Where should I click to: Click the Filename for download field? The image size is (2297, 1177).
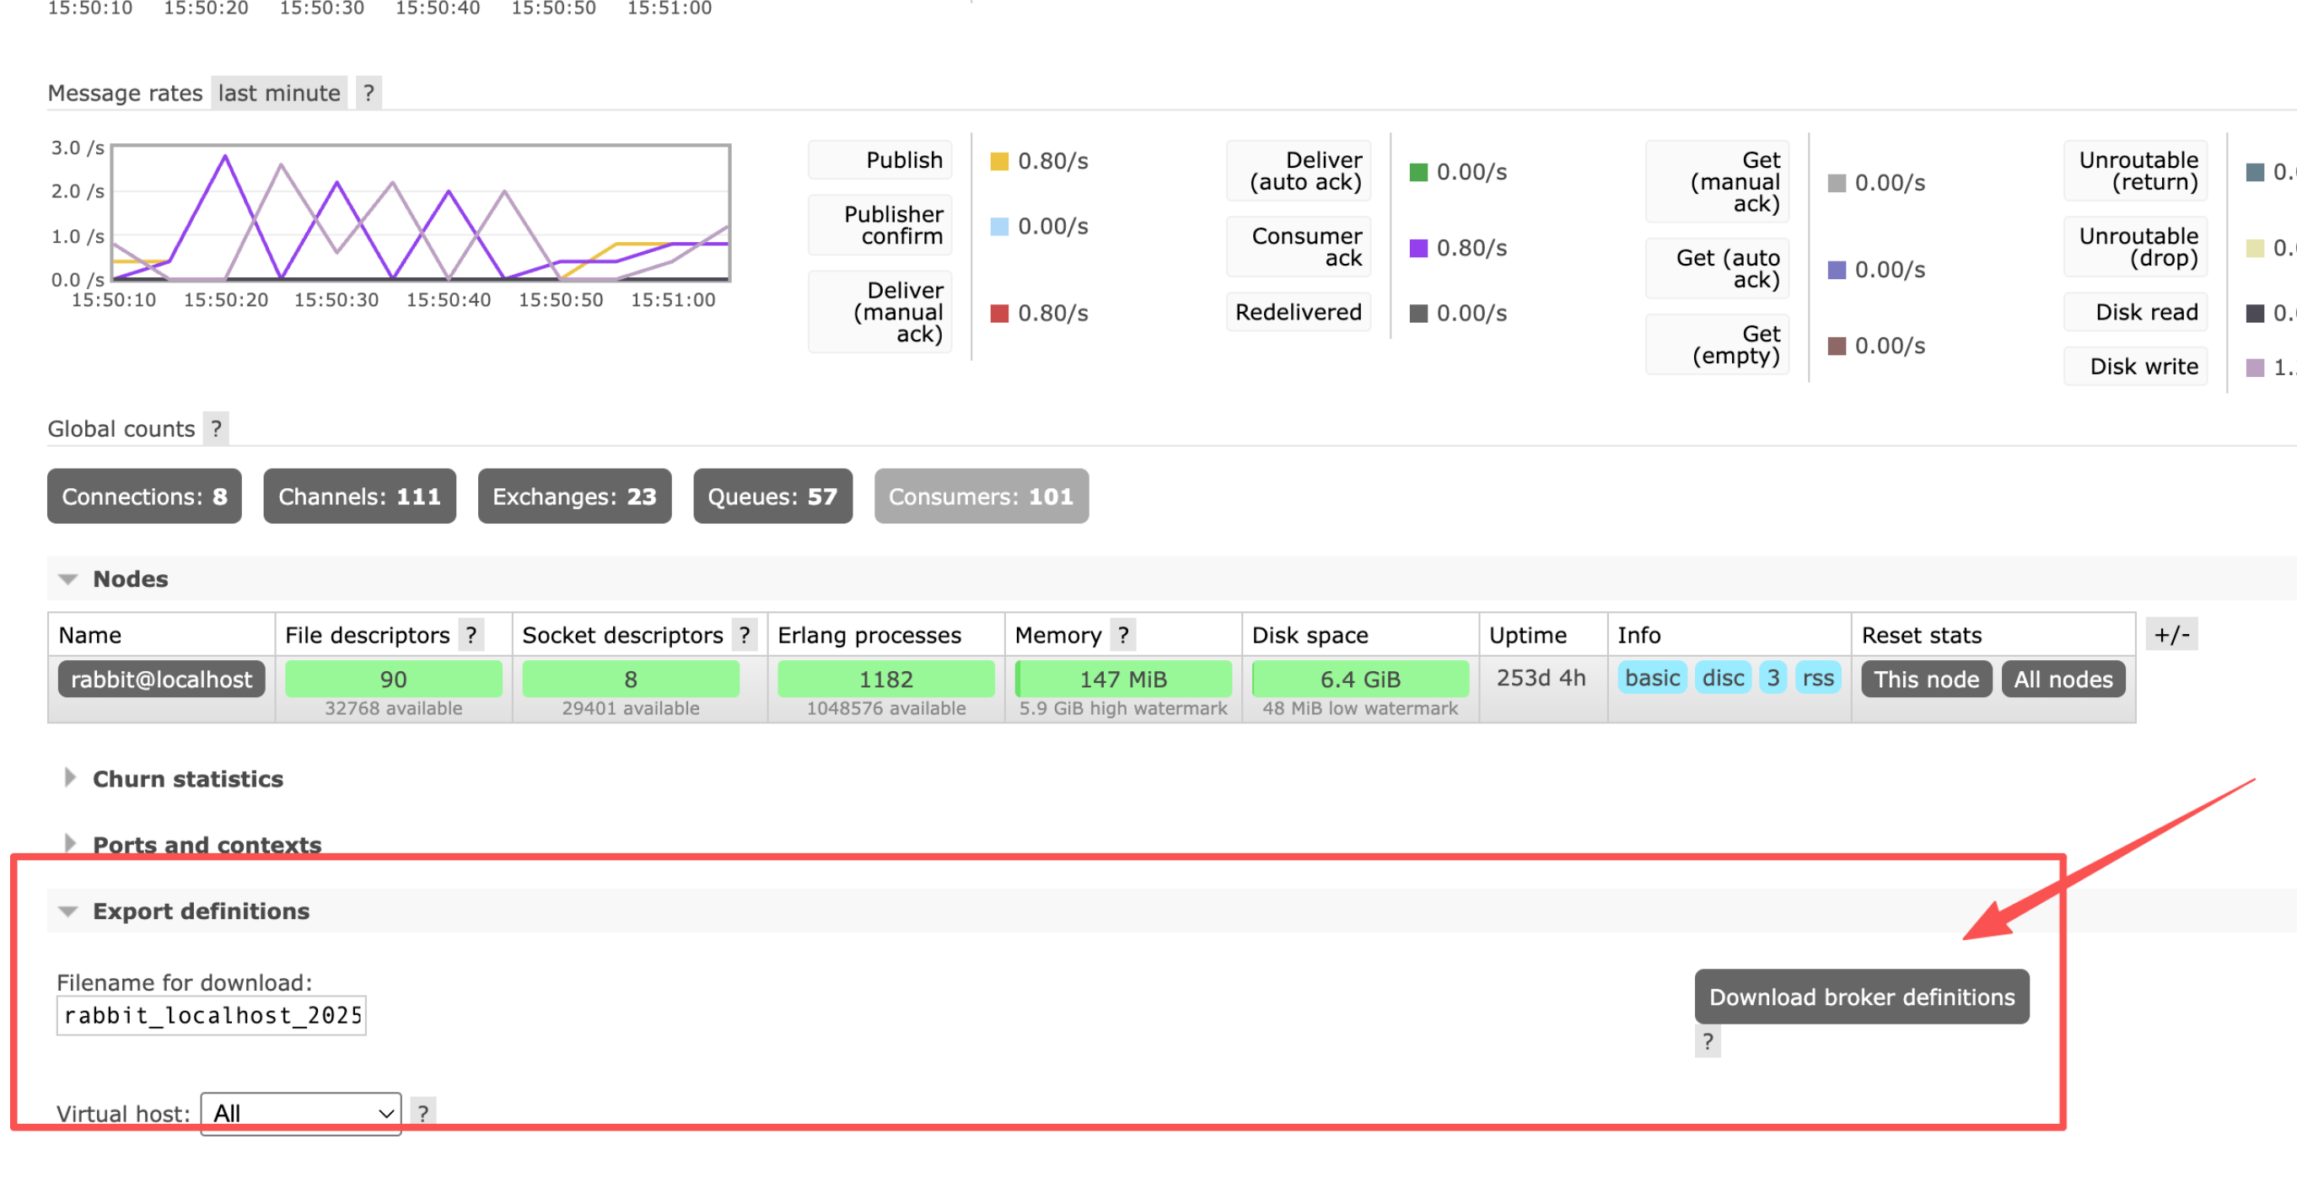point(212,1015)
